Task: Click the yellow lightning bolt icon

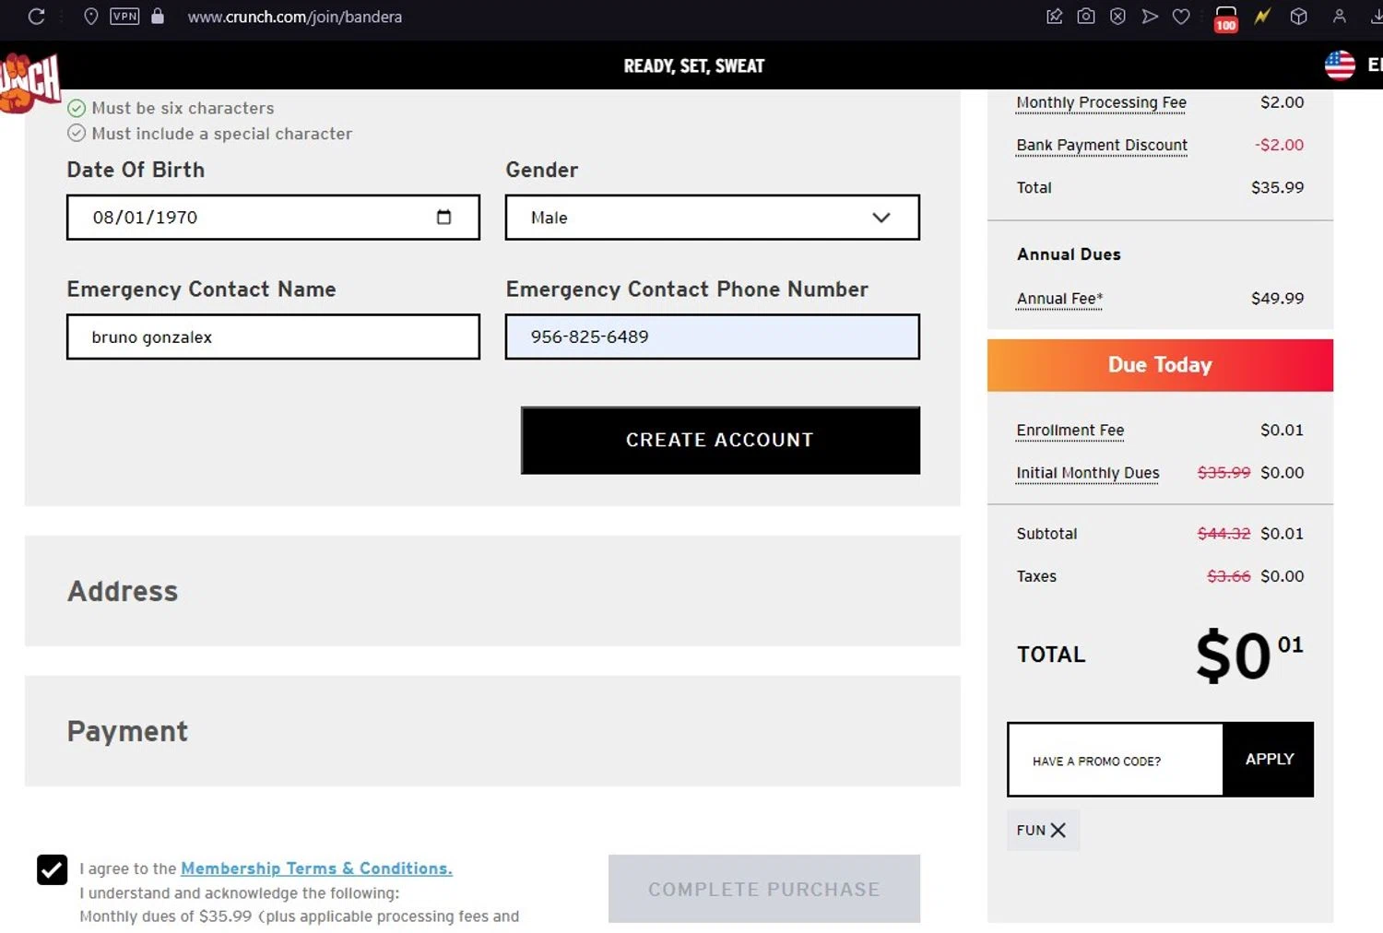Action: (1261, 17)
